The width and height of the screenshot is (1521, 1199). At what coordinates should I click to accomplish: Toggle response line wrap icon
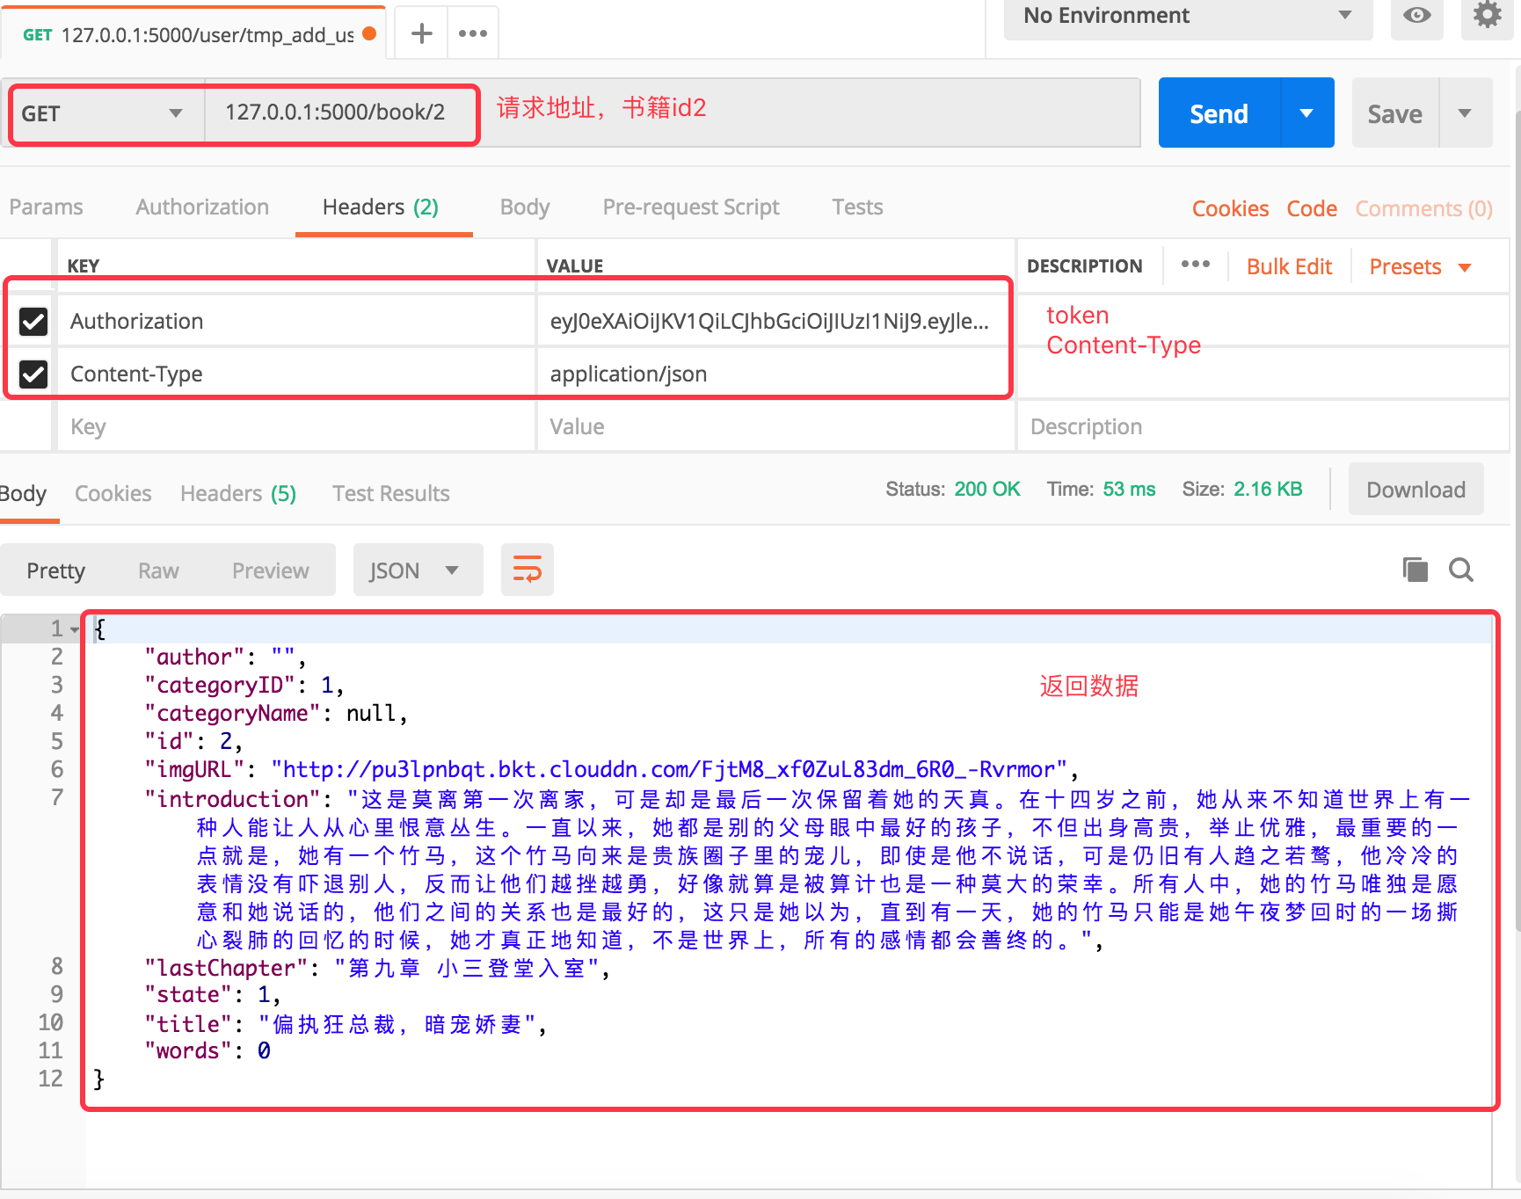[528, 570]
